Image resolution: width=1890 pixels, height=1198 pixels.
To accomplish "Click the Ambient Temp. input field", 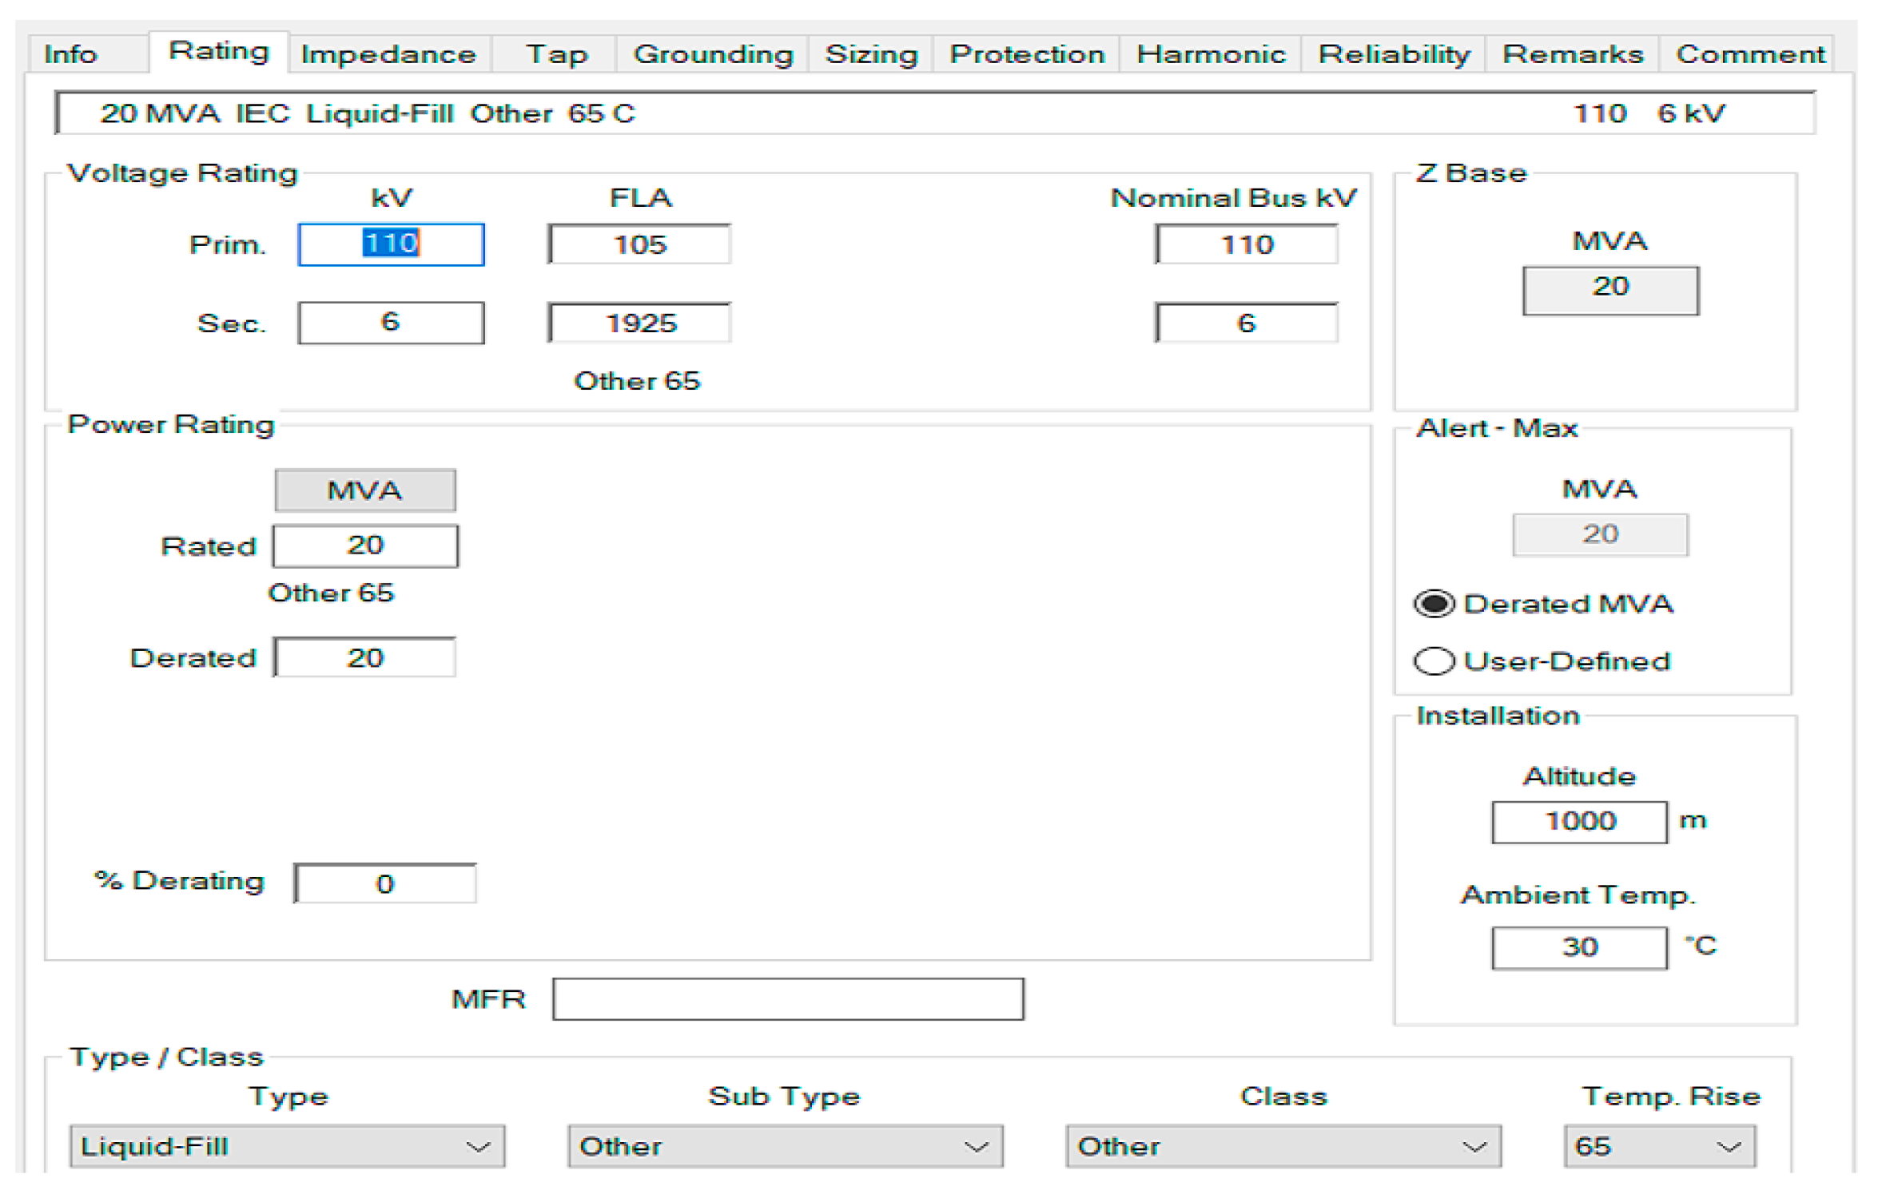I will [1579, 948].
